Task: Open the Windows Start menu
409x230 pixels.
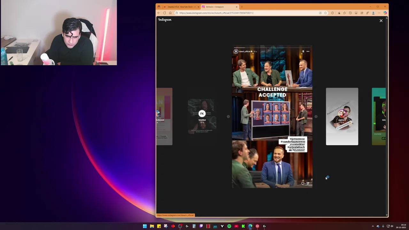Action: (x=145, y=226)
